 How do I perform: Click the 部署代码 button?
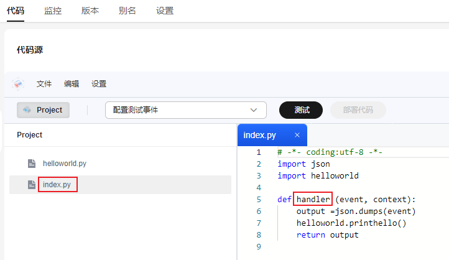coord(358,110)
